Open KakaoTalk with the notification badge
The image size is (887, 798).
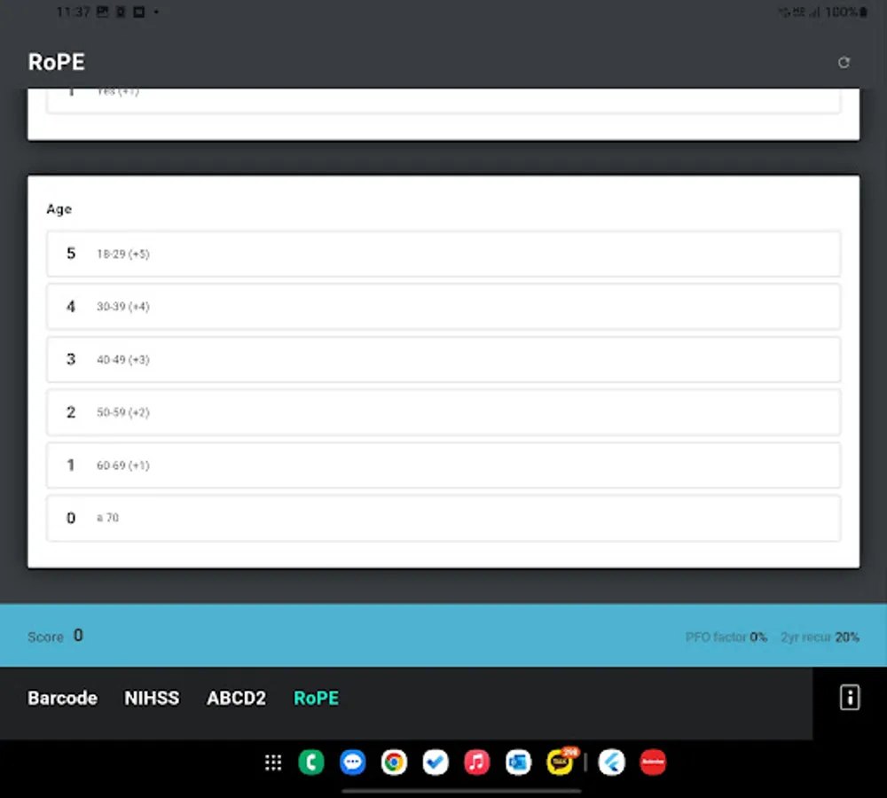559,762
